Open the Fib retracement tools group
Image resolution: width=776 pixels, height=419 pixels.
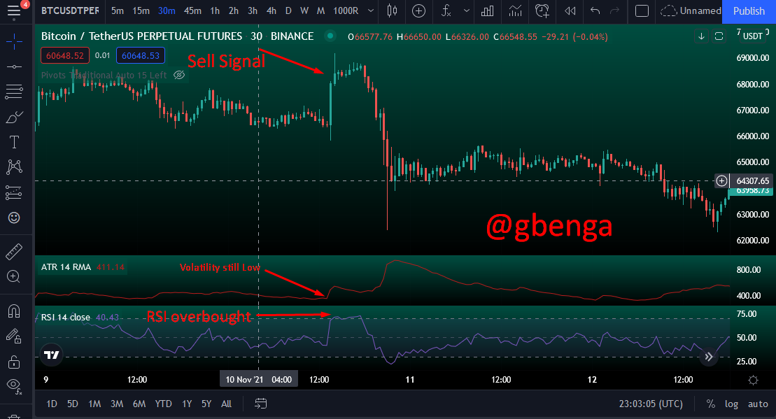click(x=14, y=91)
